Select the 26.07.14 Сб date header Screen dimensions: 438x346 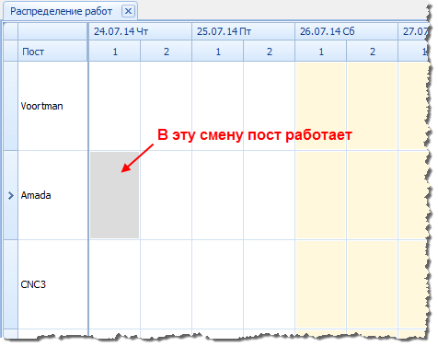click(x=346, y=31)
